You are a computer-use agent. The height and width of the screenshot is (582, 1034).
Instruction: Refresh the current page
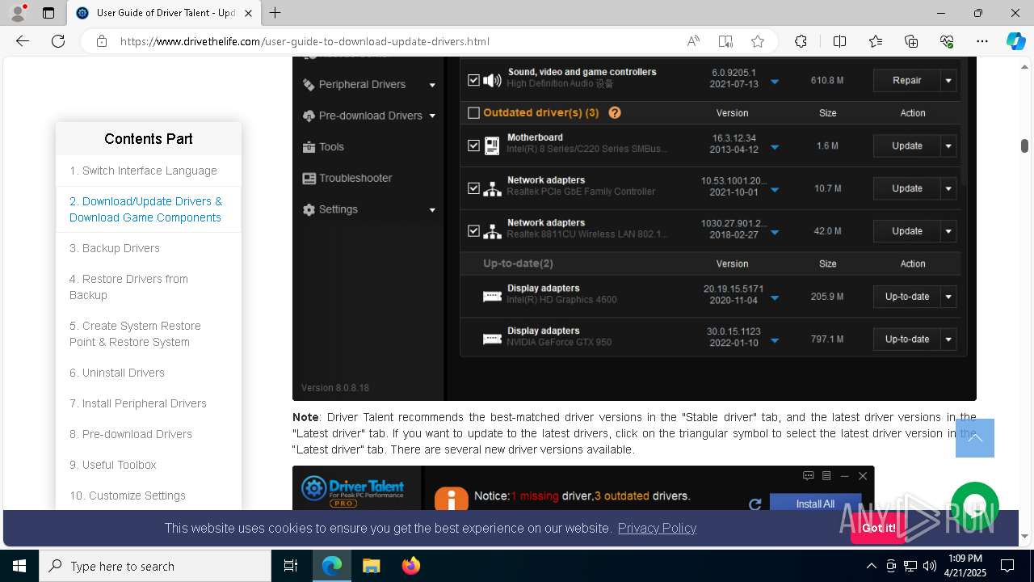point(58,41)
